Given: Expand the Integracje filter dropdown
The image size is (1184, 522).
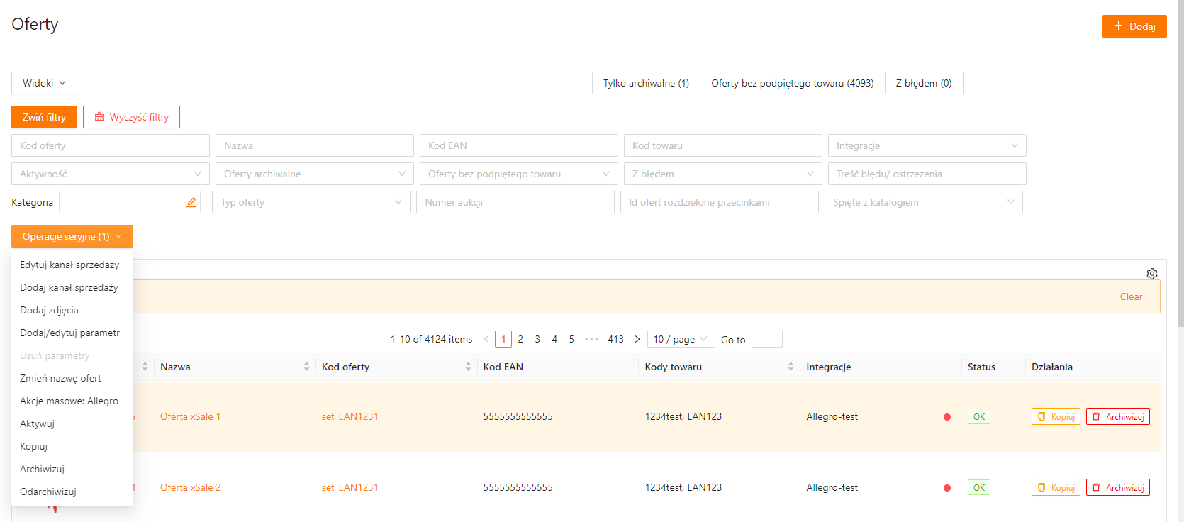Looking at the screenshot, I should pos(927,145).
